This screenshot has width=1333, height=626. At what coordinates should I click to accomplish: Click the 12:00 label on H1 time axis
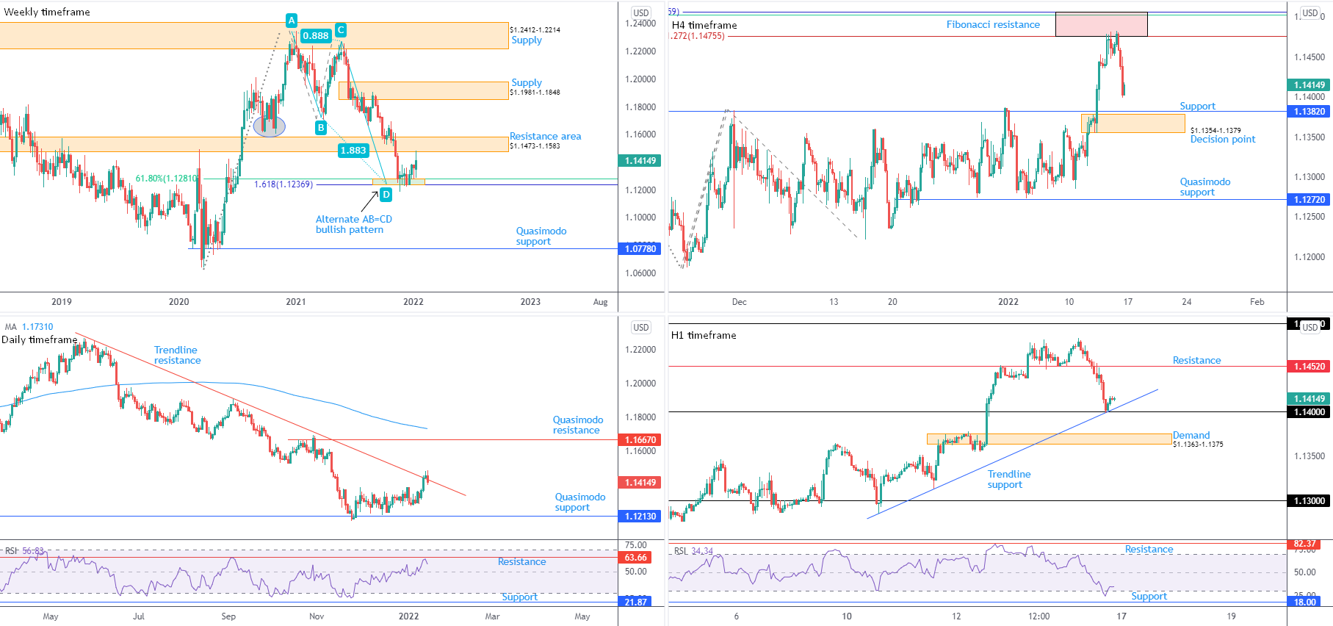coord(1038,616)
